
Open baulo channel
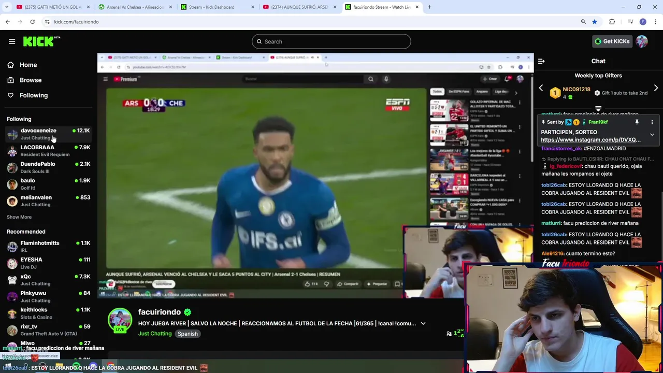tap(48, 184)
